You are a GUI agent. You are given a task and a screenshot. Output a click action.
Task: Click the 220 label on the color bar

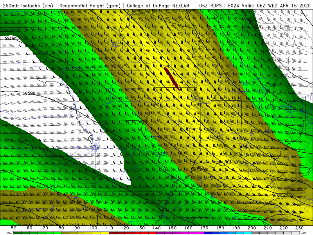283,228
